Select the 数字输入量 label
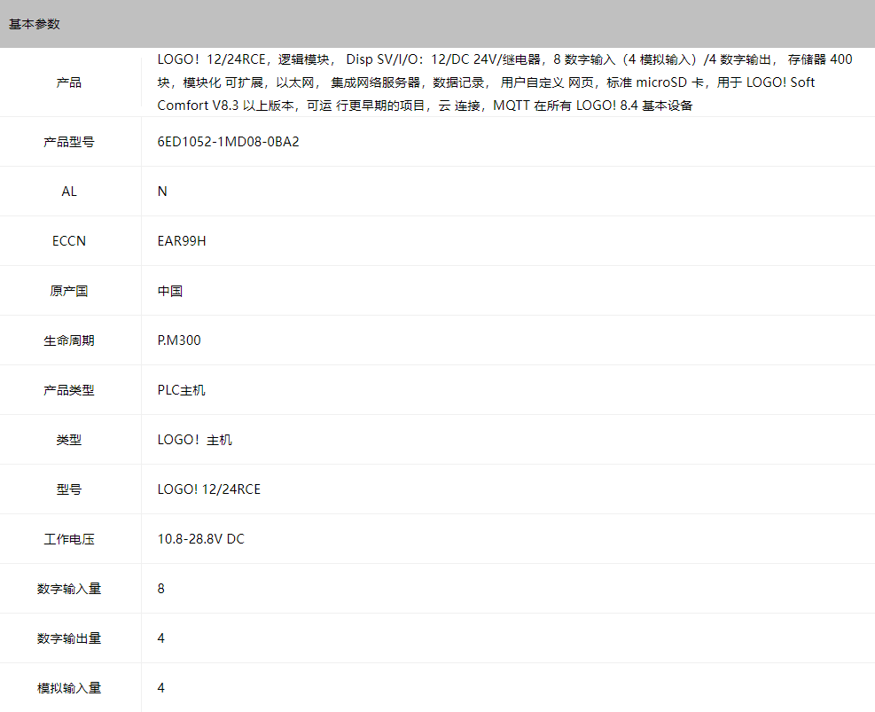This screenshot has height=712, width=875. pyautogui.click(x=68, y=589)
